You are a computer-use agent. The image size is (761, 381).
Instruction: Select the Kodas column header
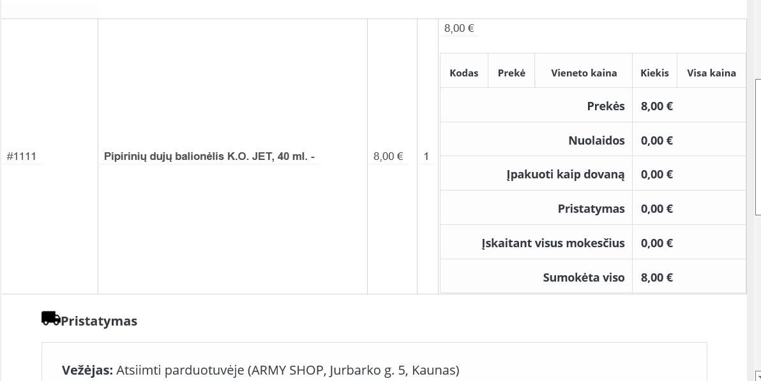[x=464, y=73]
